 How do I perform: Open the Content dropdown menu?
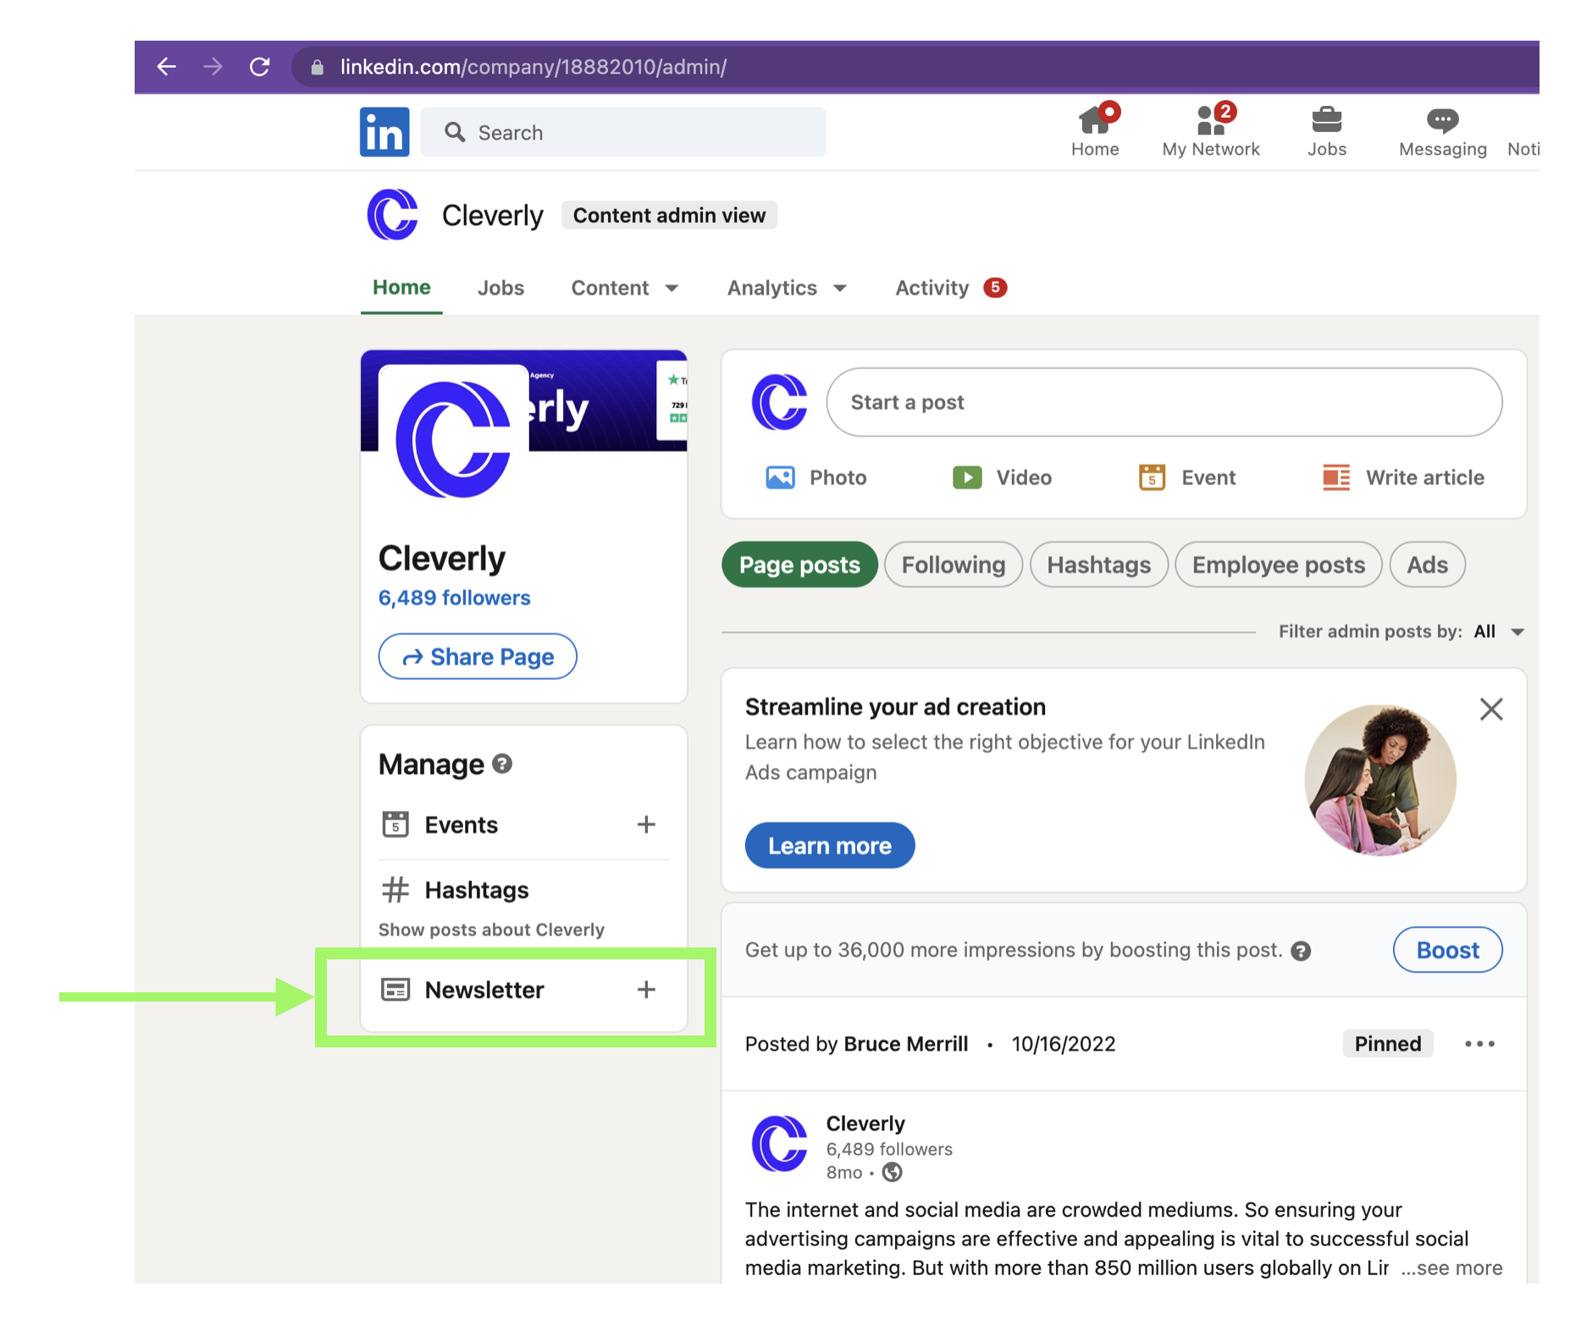623,288
